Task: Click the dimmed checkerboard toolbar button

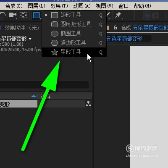Action: (155, 16)
